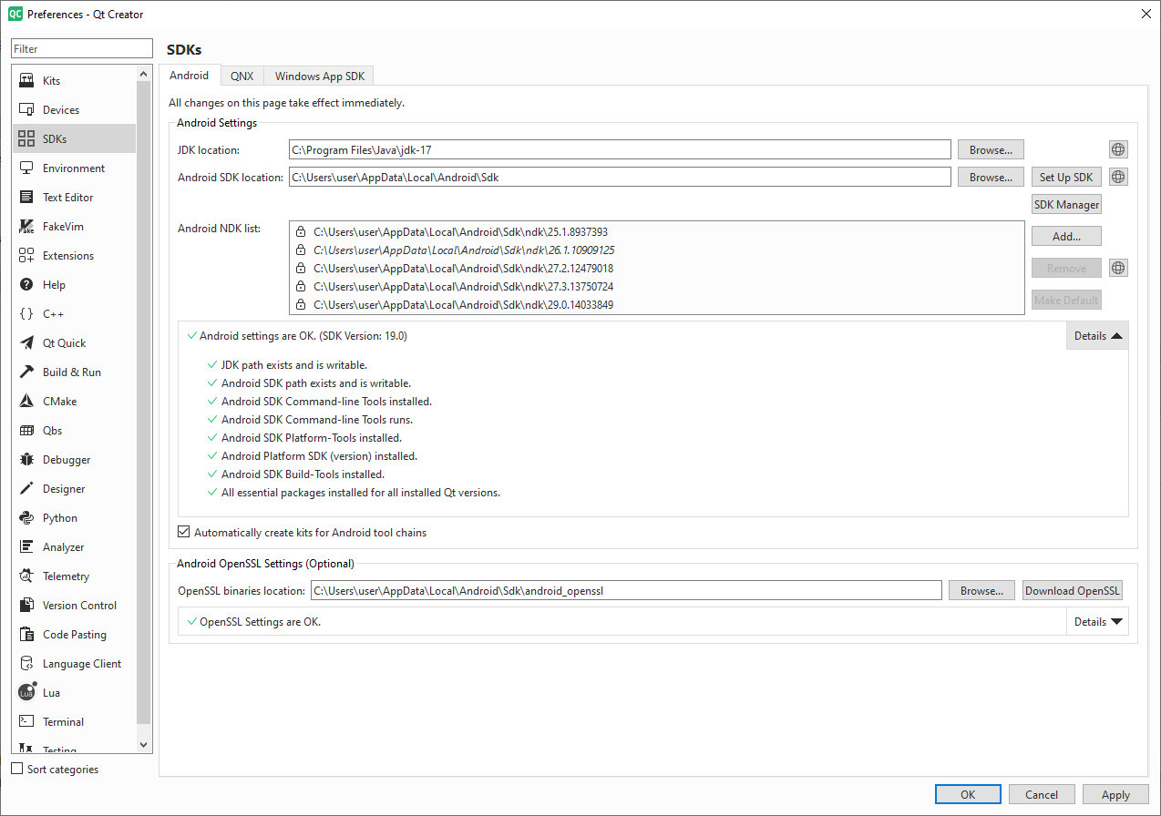Click the JDK location path field
This screenshot has width=1161, height=816.
[x=620, y=149]
